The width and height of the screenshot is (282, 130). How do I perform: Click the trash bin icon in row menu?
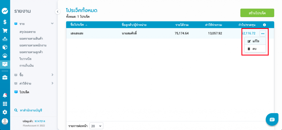tap(249, 49)
